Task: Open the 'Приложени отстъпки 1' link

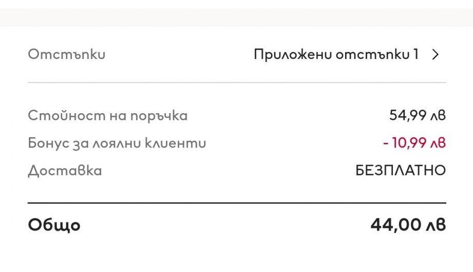Action: point(336,55)
